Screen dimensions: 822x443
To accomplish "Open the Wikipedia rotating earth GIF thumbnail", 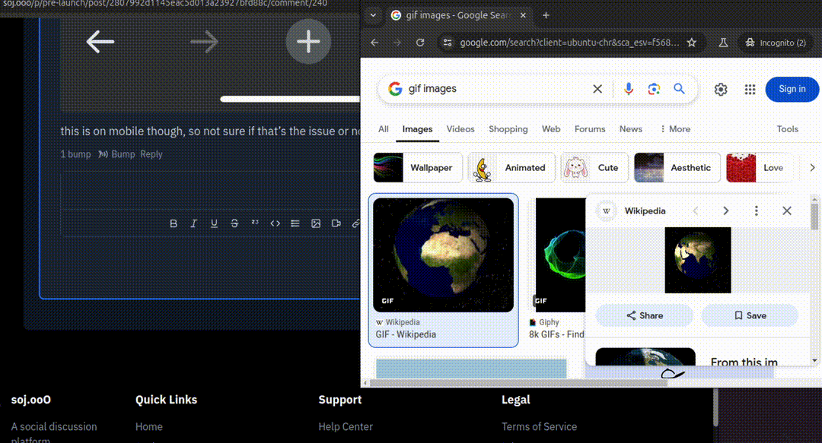I will pyautogui.click(x=444, y=255).
